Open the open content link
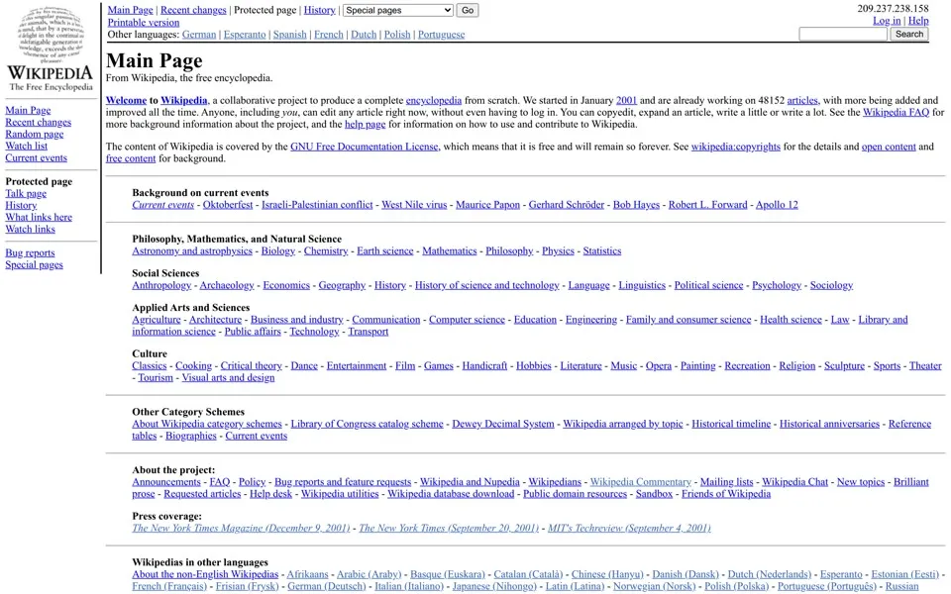Viewport: 951px width, 594px height. (x=889, y=147)
